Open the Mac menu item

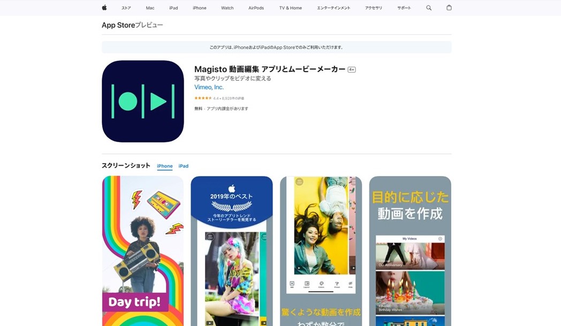coord(150,8)
